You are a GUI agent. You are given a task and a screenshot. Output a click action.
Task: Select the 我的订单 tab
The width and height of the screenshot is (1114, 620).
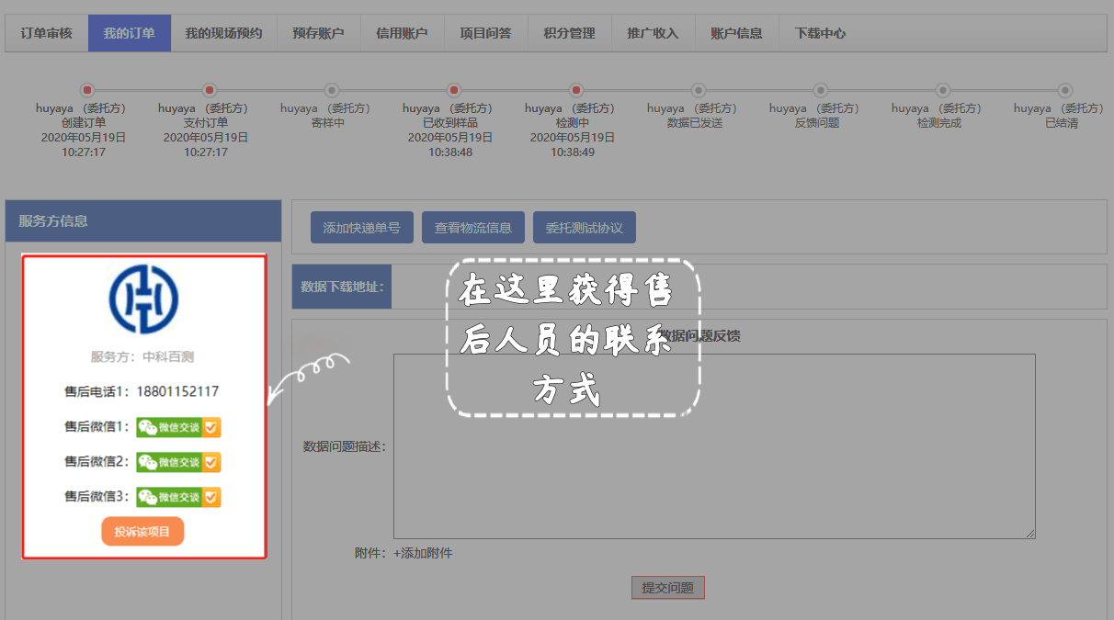coord(130,33)
